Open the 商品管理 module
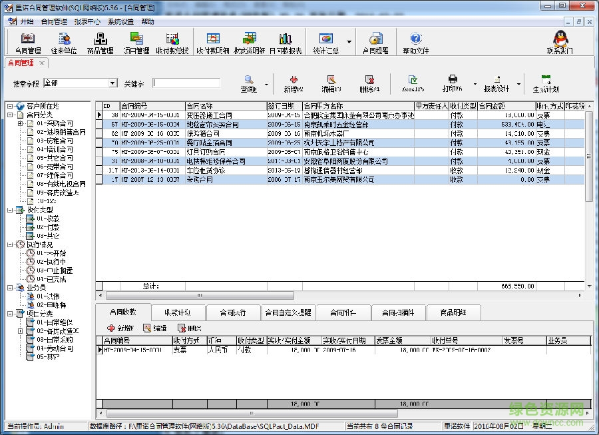Image resolution: width=599 pixels, height=435 pixels. [100, 43]
